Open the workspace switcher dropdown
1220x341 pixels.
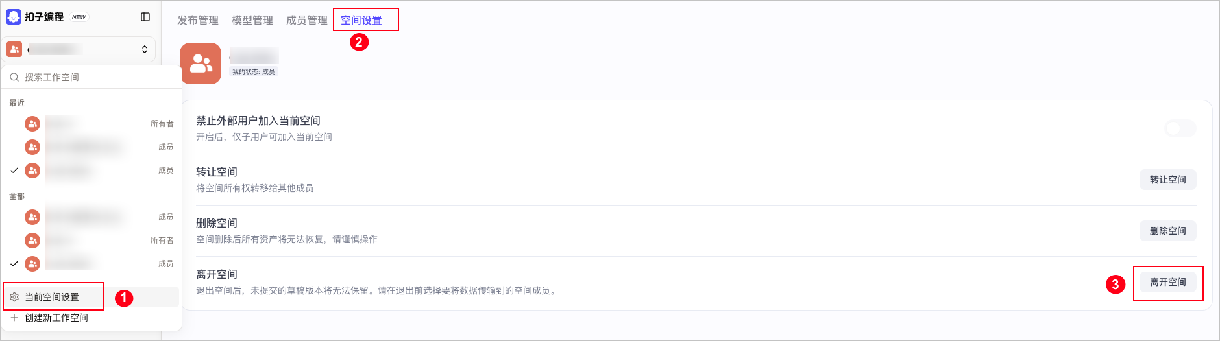(x=79, y=49)
